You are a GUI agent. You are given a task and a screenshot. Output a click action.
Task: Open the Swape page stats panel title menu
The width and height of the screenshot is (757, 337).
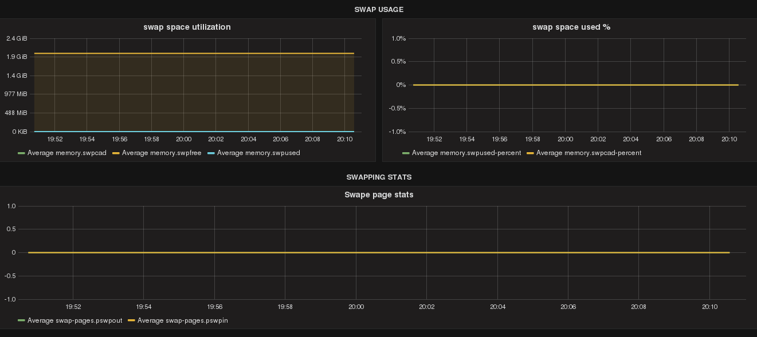pyautogui.click(x=379, y=195)
